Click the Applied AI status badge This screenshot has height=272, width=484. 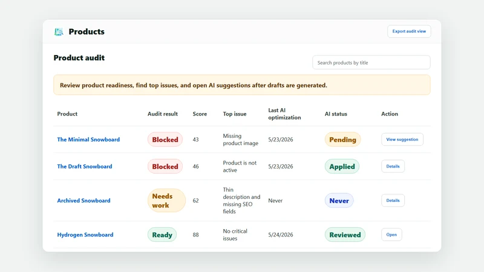[x=342, y=166]
